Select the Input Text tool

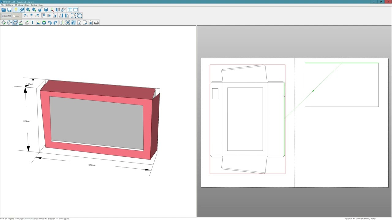[x=32, y=23]
